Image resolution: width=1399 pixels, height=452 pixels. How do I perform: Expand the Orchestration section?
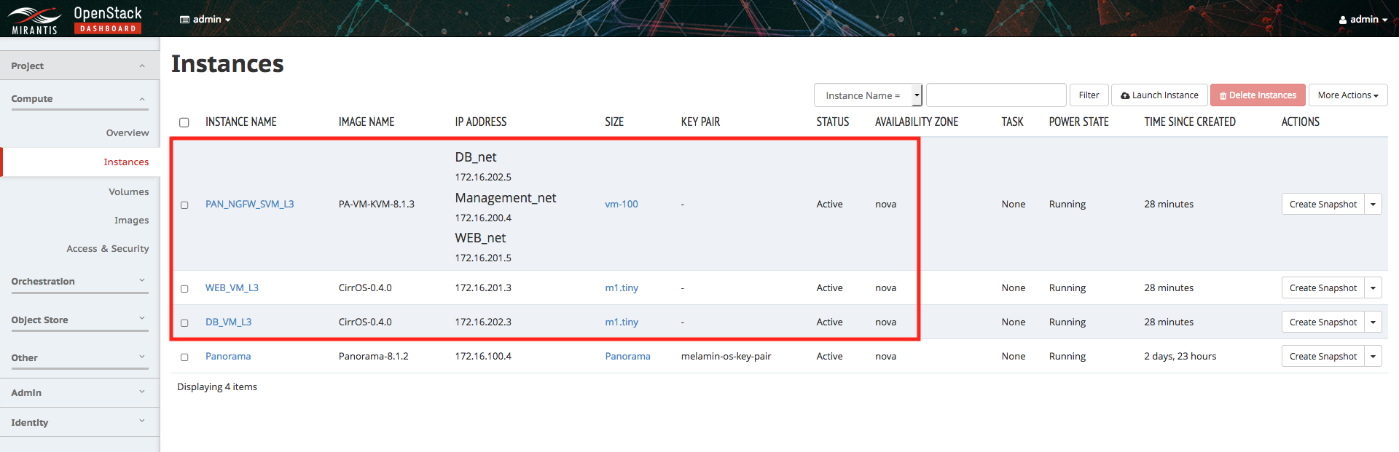point(79,282)
